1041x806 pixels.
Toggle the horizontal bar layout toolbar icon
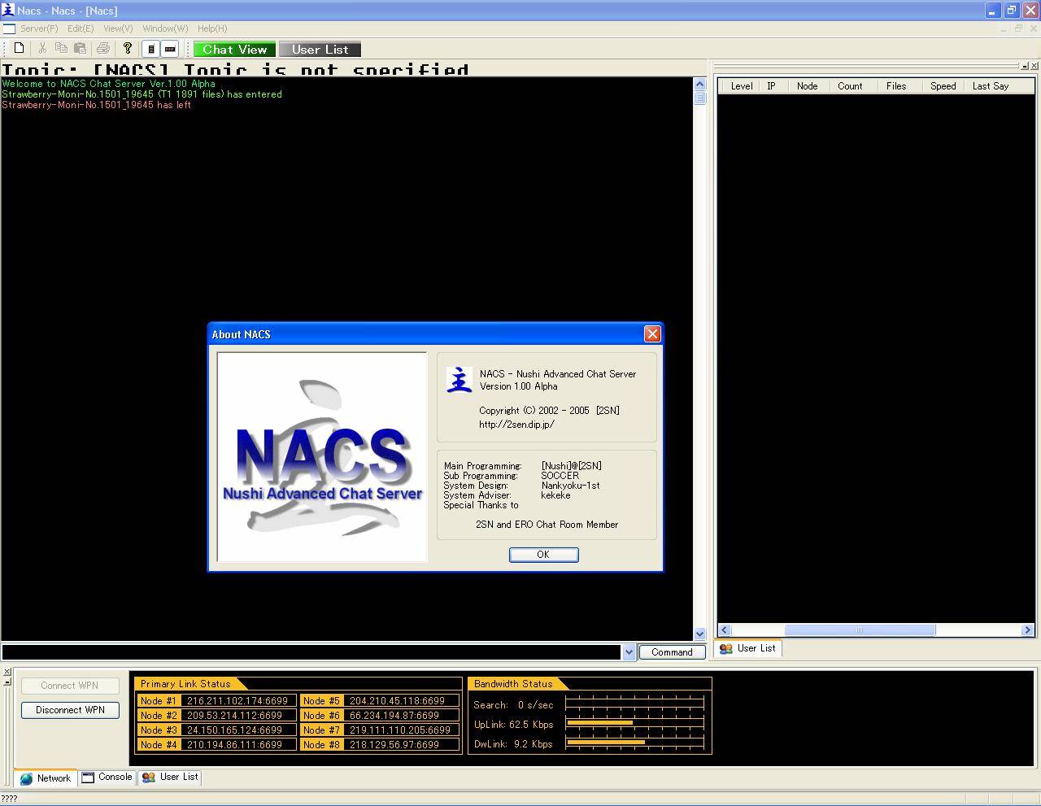[x=170, y=49]
